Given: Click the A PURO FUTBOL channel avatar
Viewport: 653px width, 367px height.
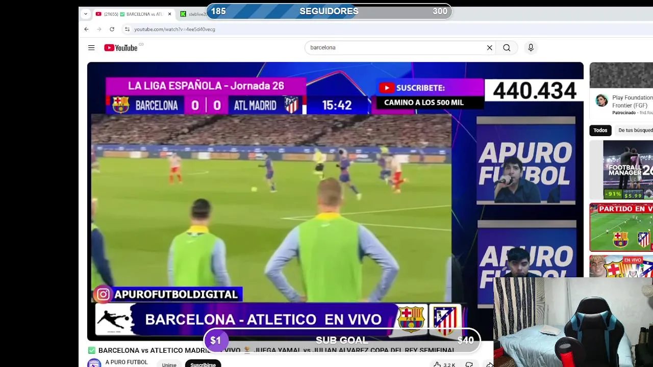Looking at the screenshot, I should [94, 363].
